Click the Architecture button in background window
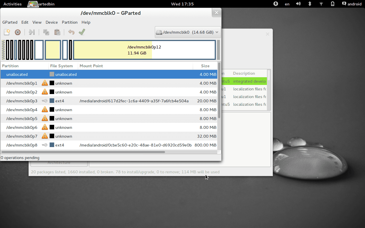This screenshot has height=228, width=365. (x=59, y=163)
